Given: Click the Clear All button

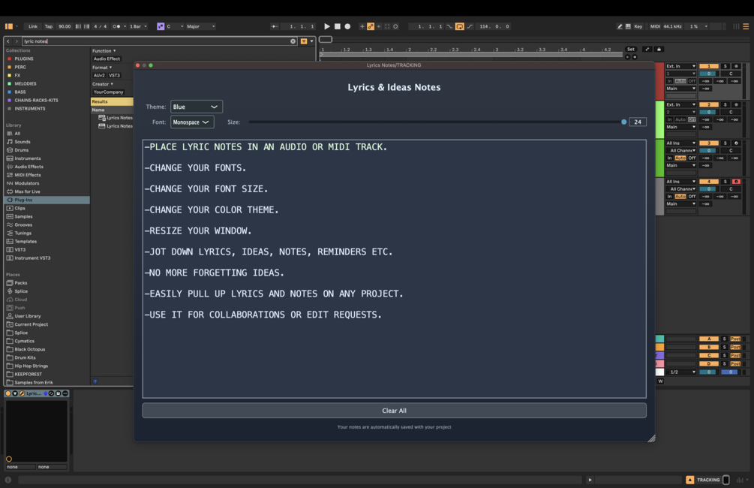Looking at the screenshot, I should pyautogui.click(x=395, y=411).
